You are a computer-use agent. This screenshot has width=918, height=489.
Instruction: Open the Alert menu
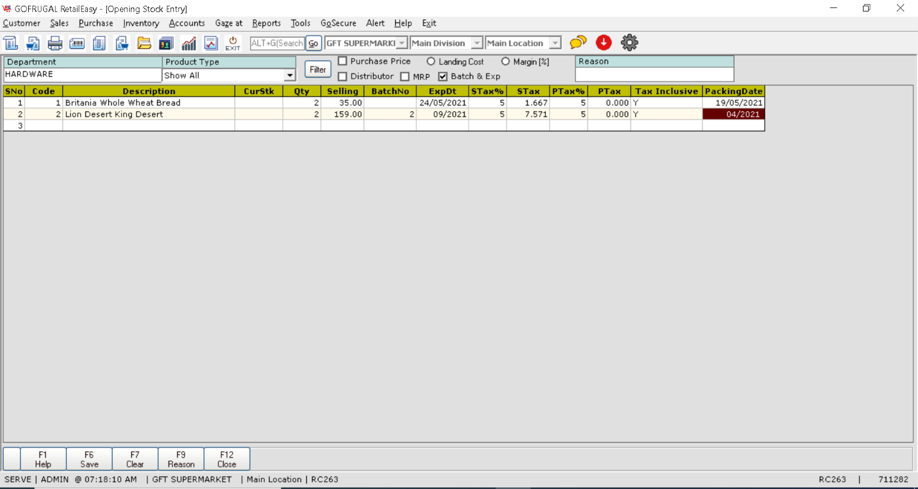375,24
